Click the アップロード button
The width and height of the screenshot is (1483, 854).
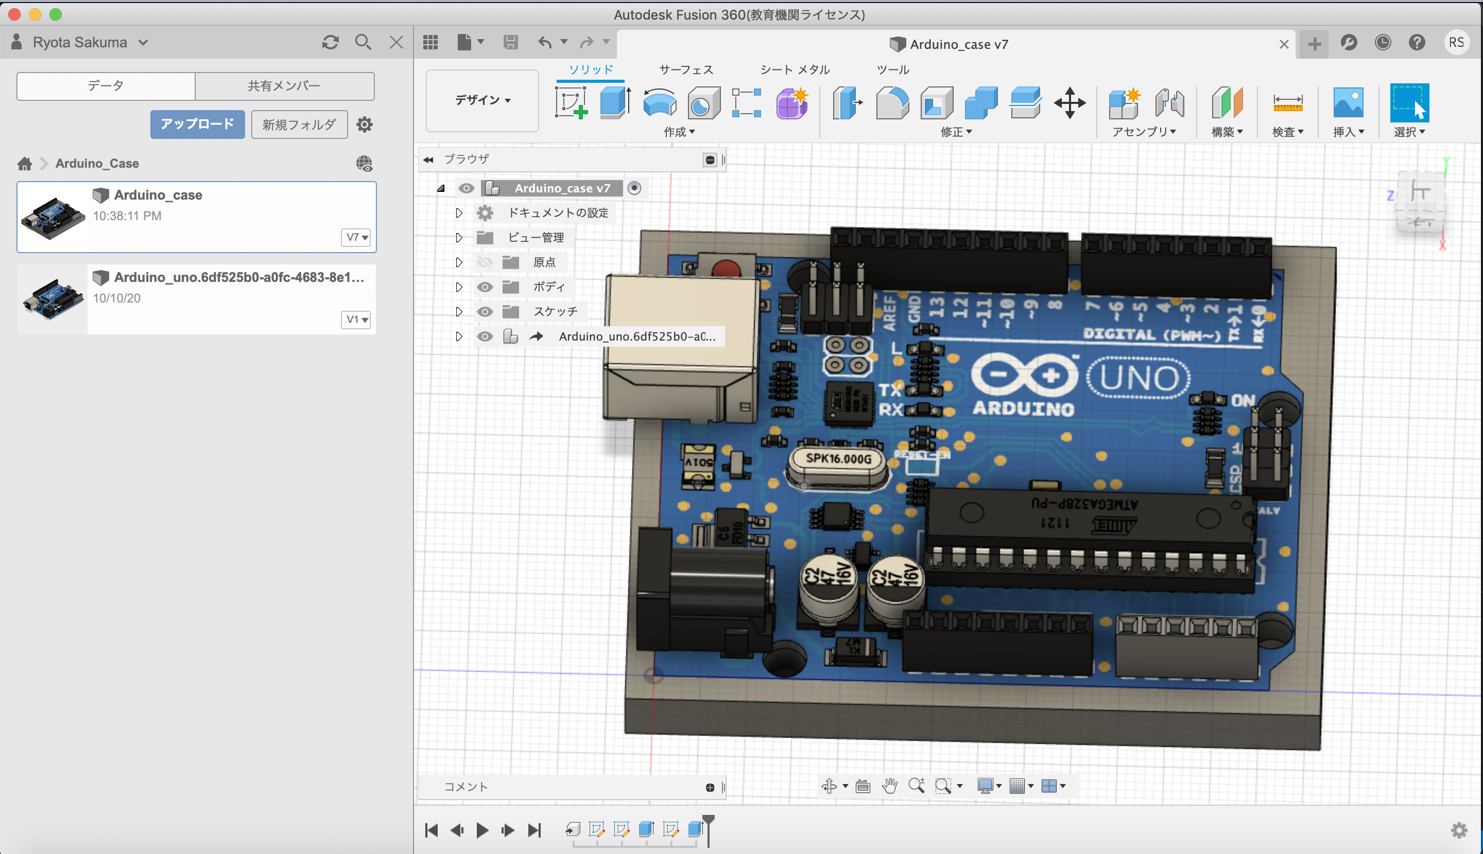tap(197, 124)
